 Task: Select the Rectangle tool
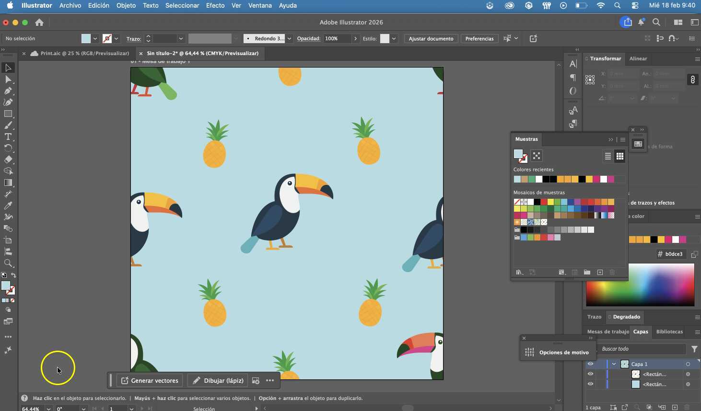point(8,114)
